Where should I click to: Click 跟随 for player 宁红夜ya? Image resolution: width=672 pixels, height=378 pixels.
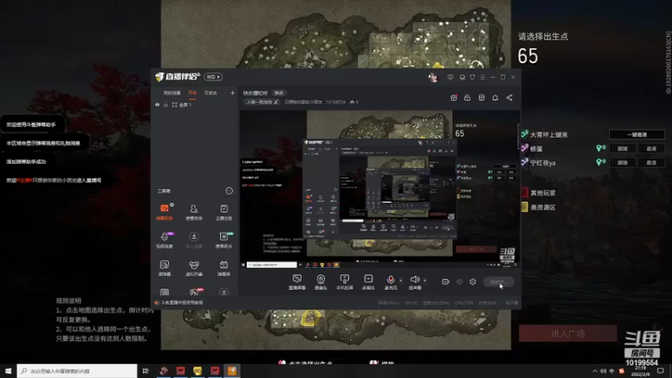coord(622,163)
